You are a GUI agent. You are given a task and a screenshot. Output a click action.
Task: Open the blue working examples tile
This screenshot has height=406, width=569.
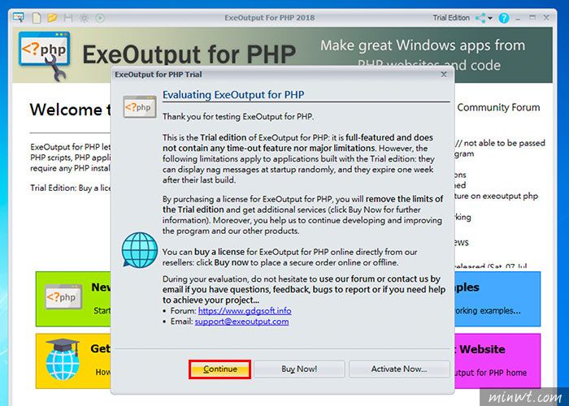click(497, 299)
